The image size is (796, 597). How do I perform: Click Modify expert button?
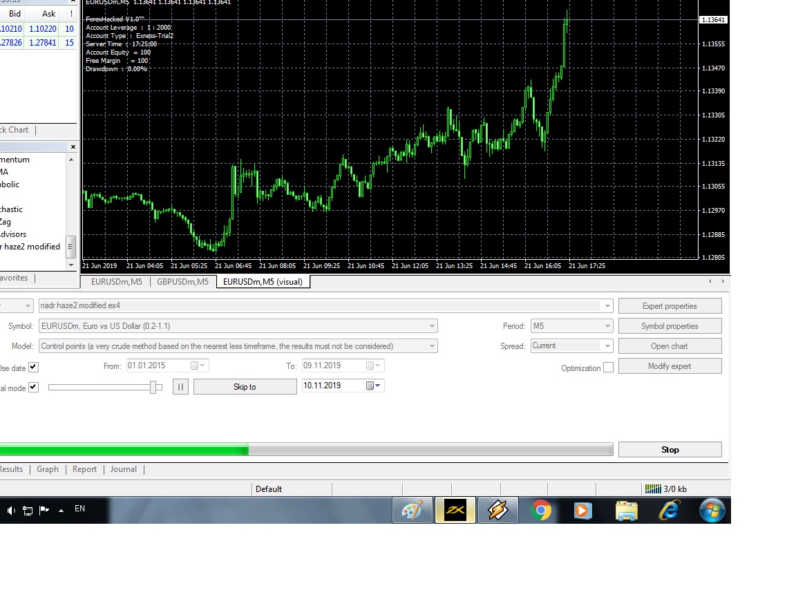click(670, 366)
